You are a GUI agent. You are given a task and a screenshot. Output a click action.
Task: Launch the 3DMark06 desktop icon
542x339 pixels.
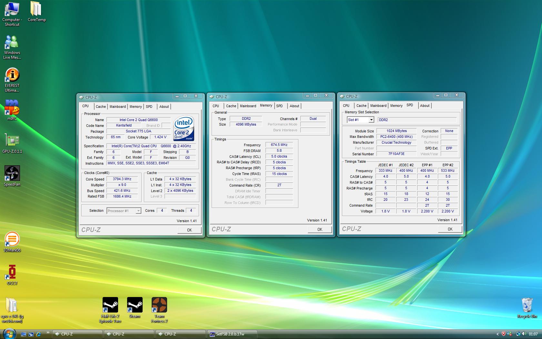coord(12,242)
